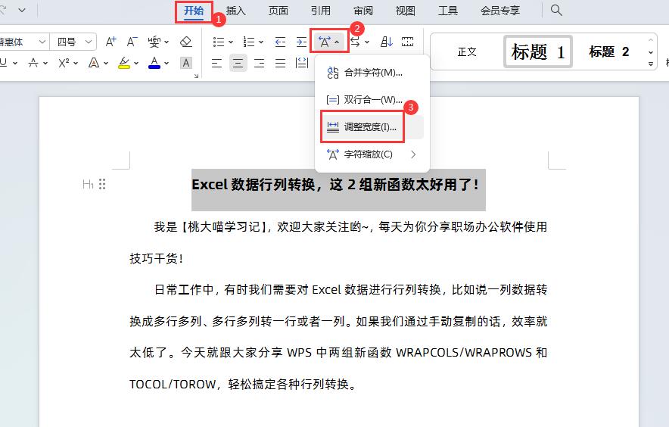The width and height of the screenshot is (669, 427).
Task: Switch to the 插入 tab
Action: pos(236,11)
